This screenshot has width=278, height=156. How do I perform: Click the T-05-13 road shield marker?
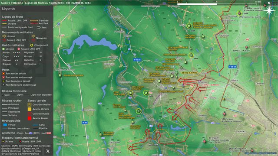[x=232, y=66]
